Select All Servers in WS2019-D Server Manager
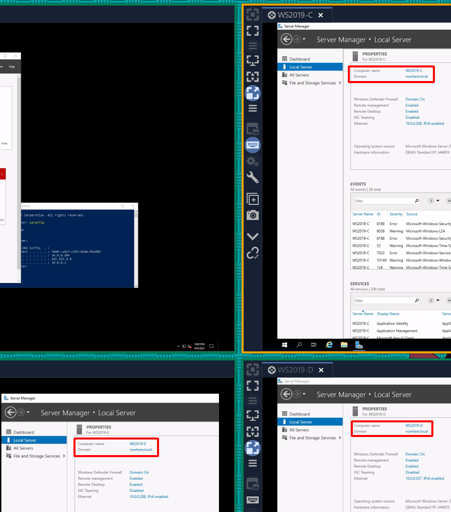Viewport: 451px width, 512px height. pos(299,430)
